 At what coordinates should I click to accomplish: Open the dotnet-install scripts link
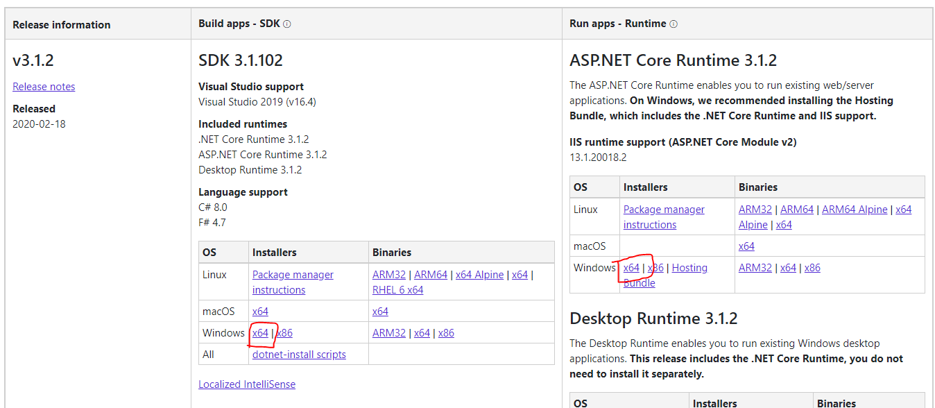coord(299,355)
